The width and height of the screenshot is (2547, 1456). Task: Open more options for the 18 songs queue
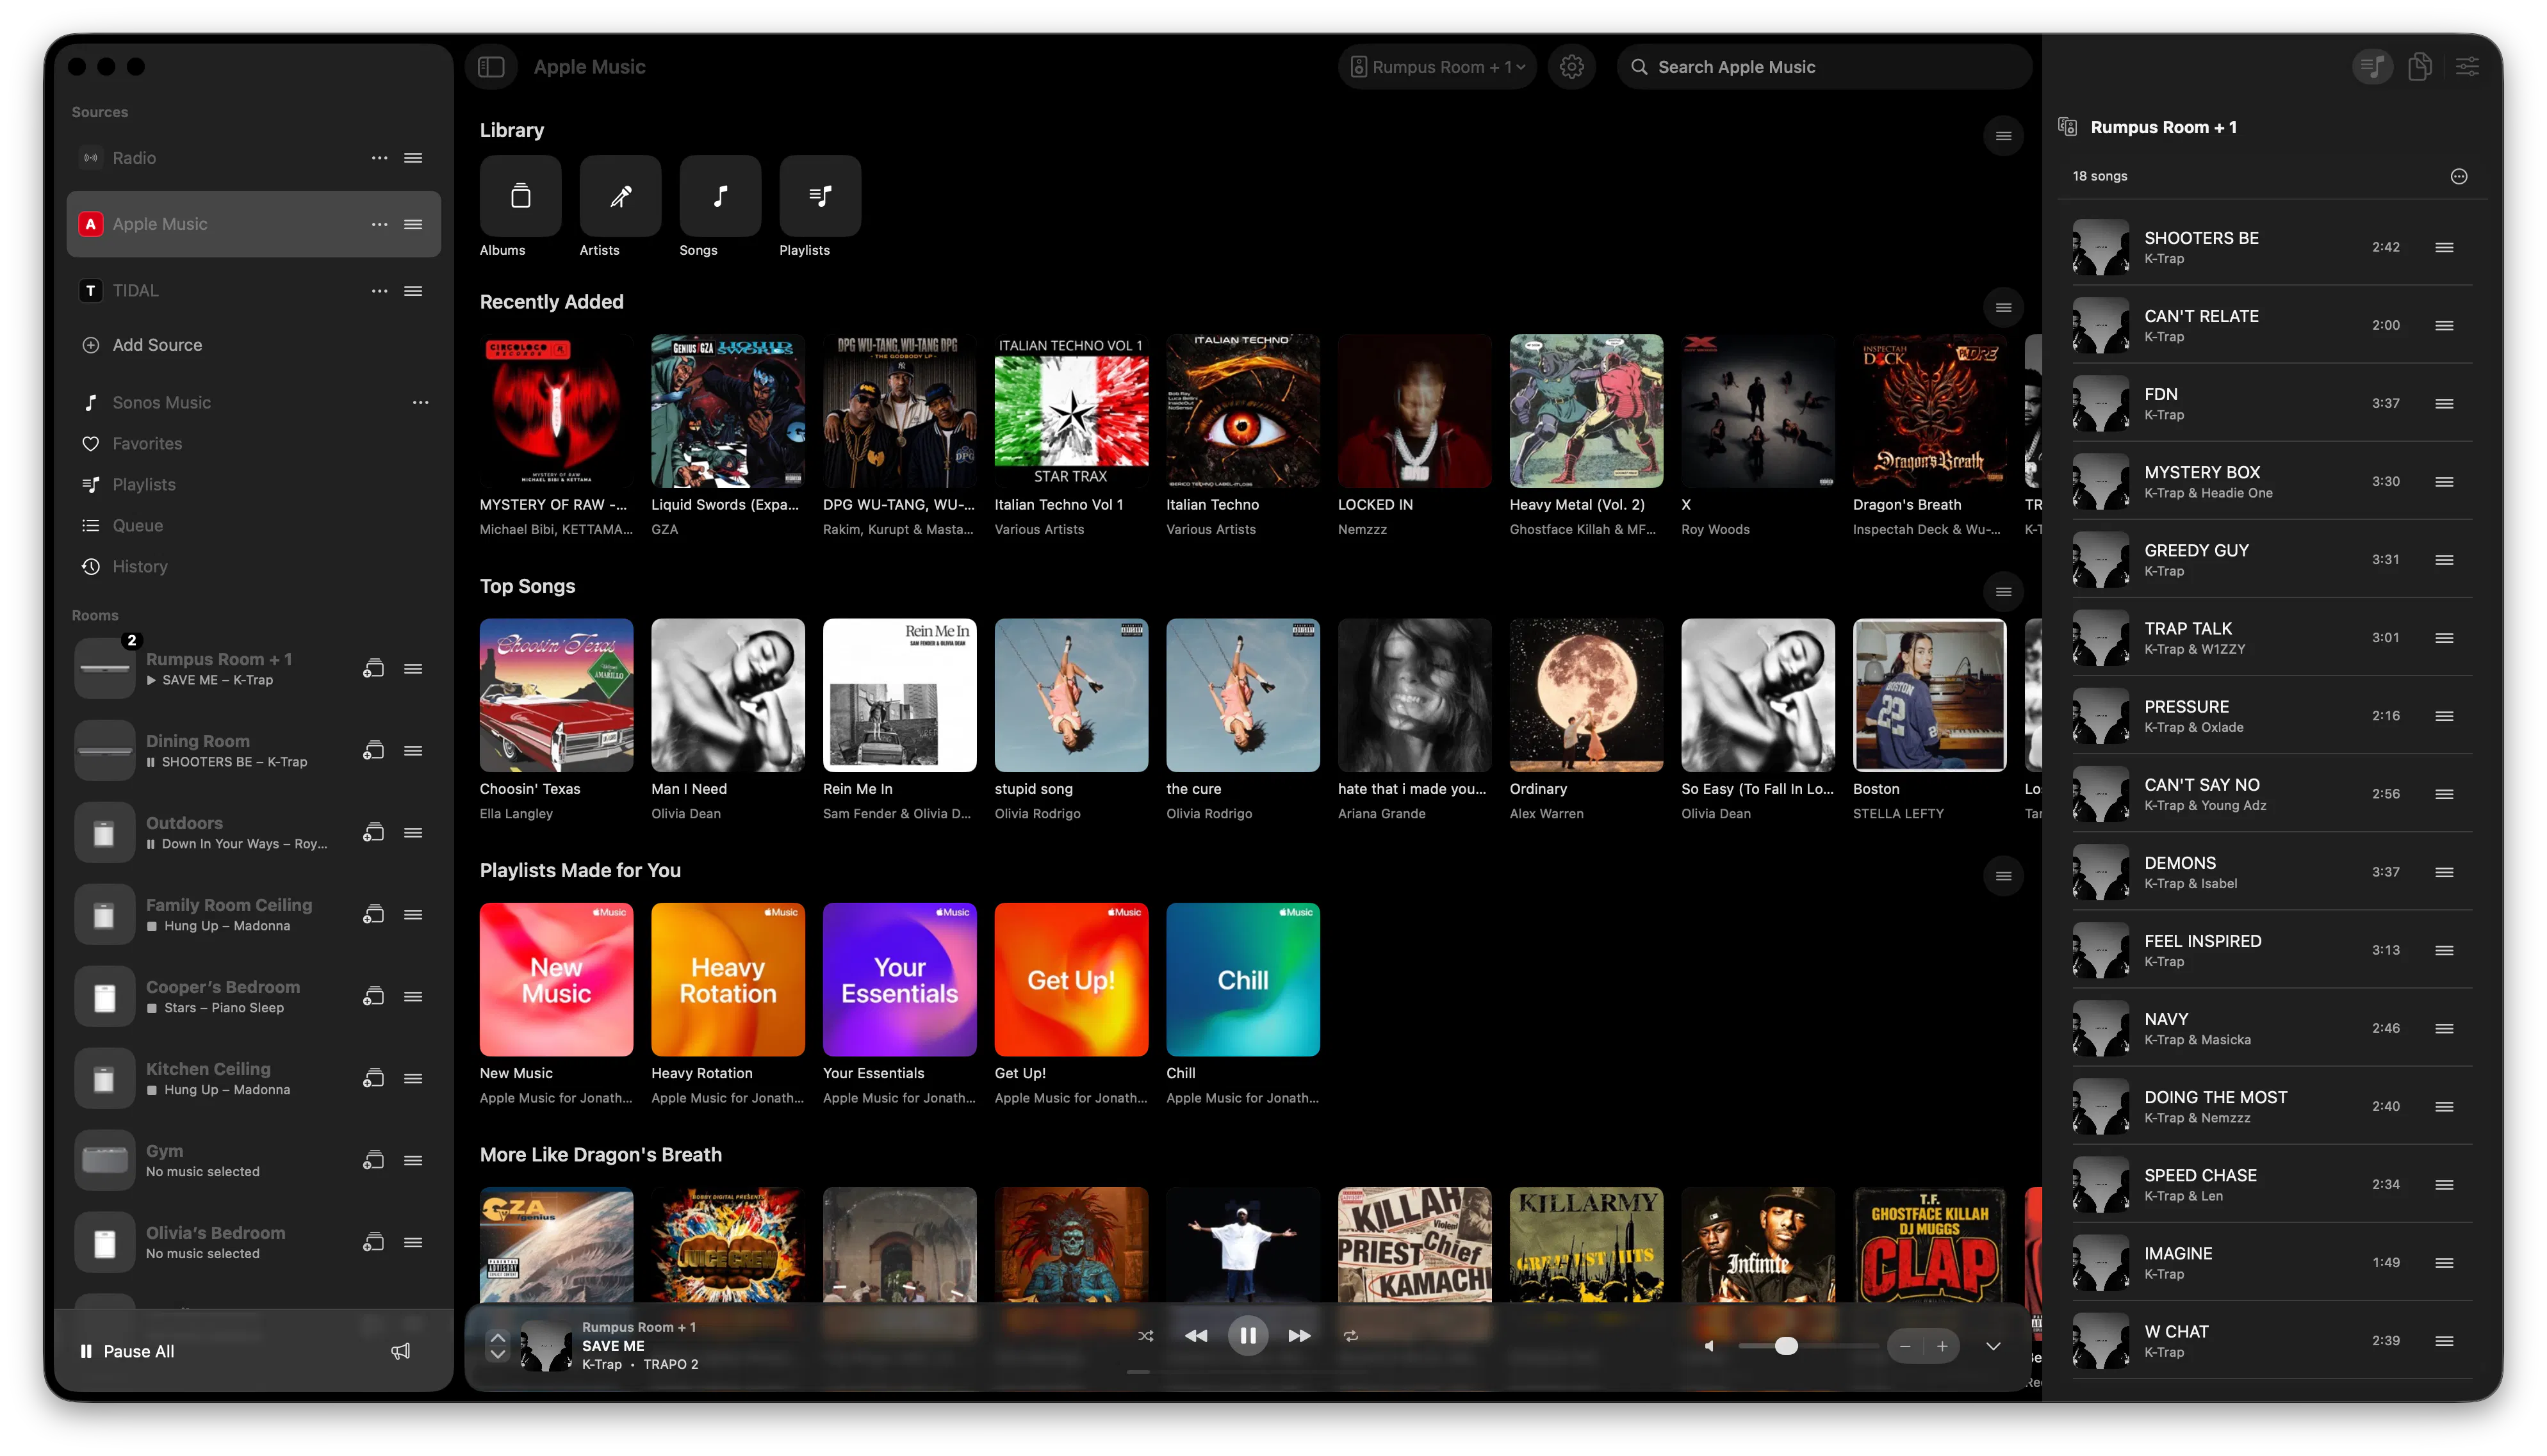2459,176
